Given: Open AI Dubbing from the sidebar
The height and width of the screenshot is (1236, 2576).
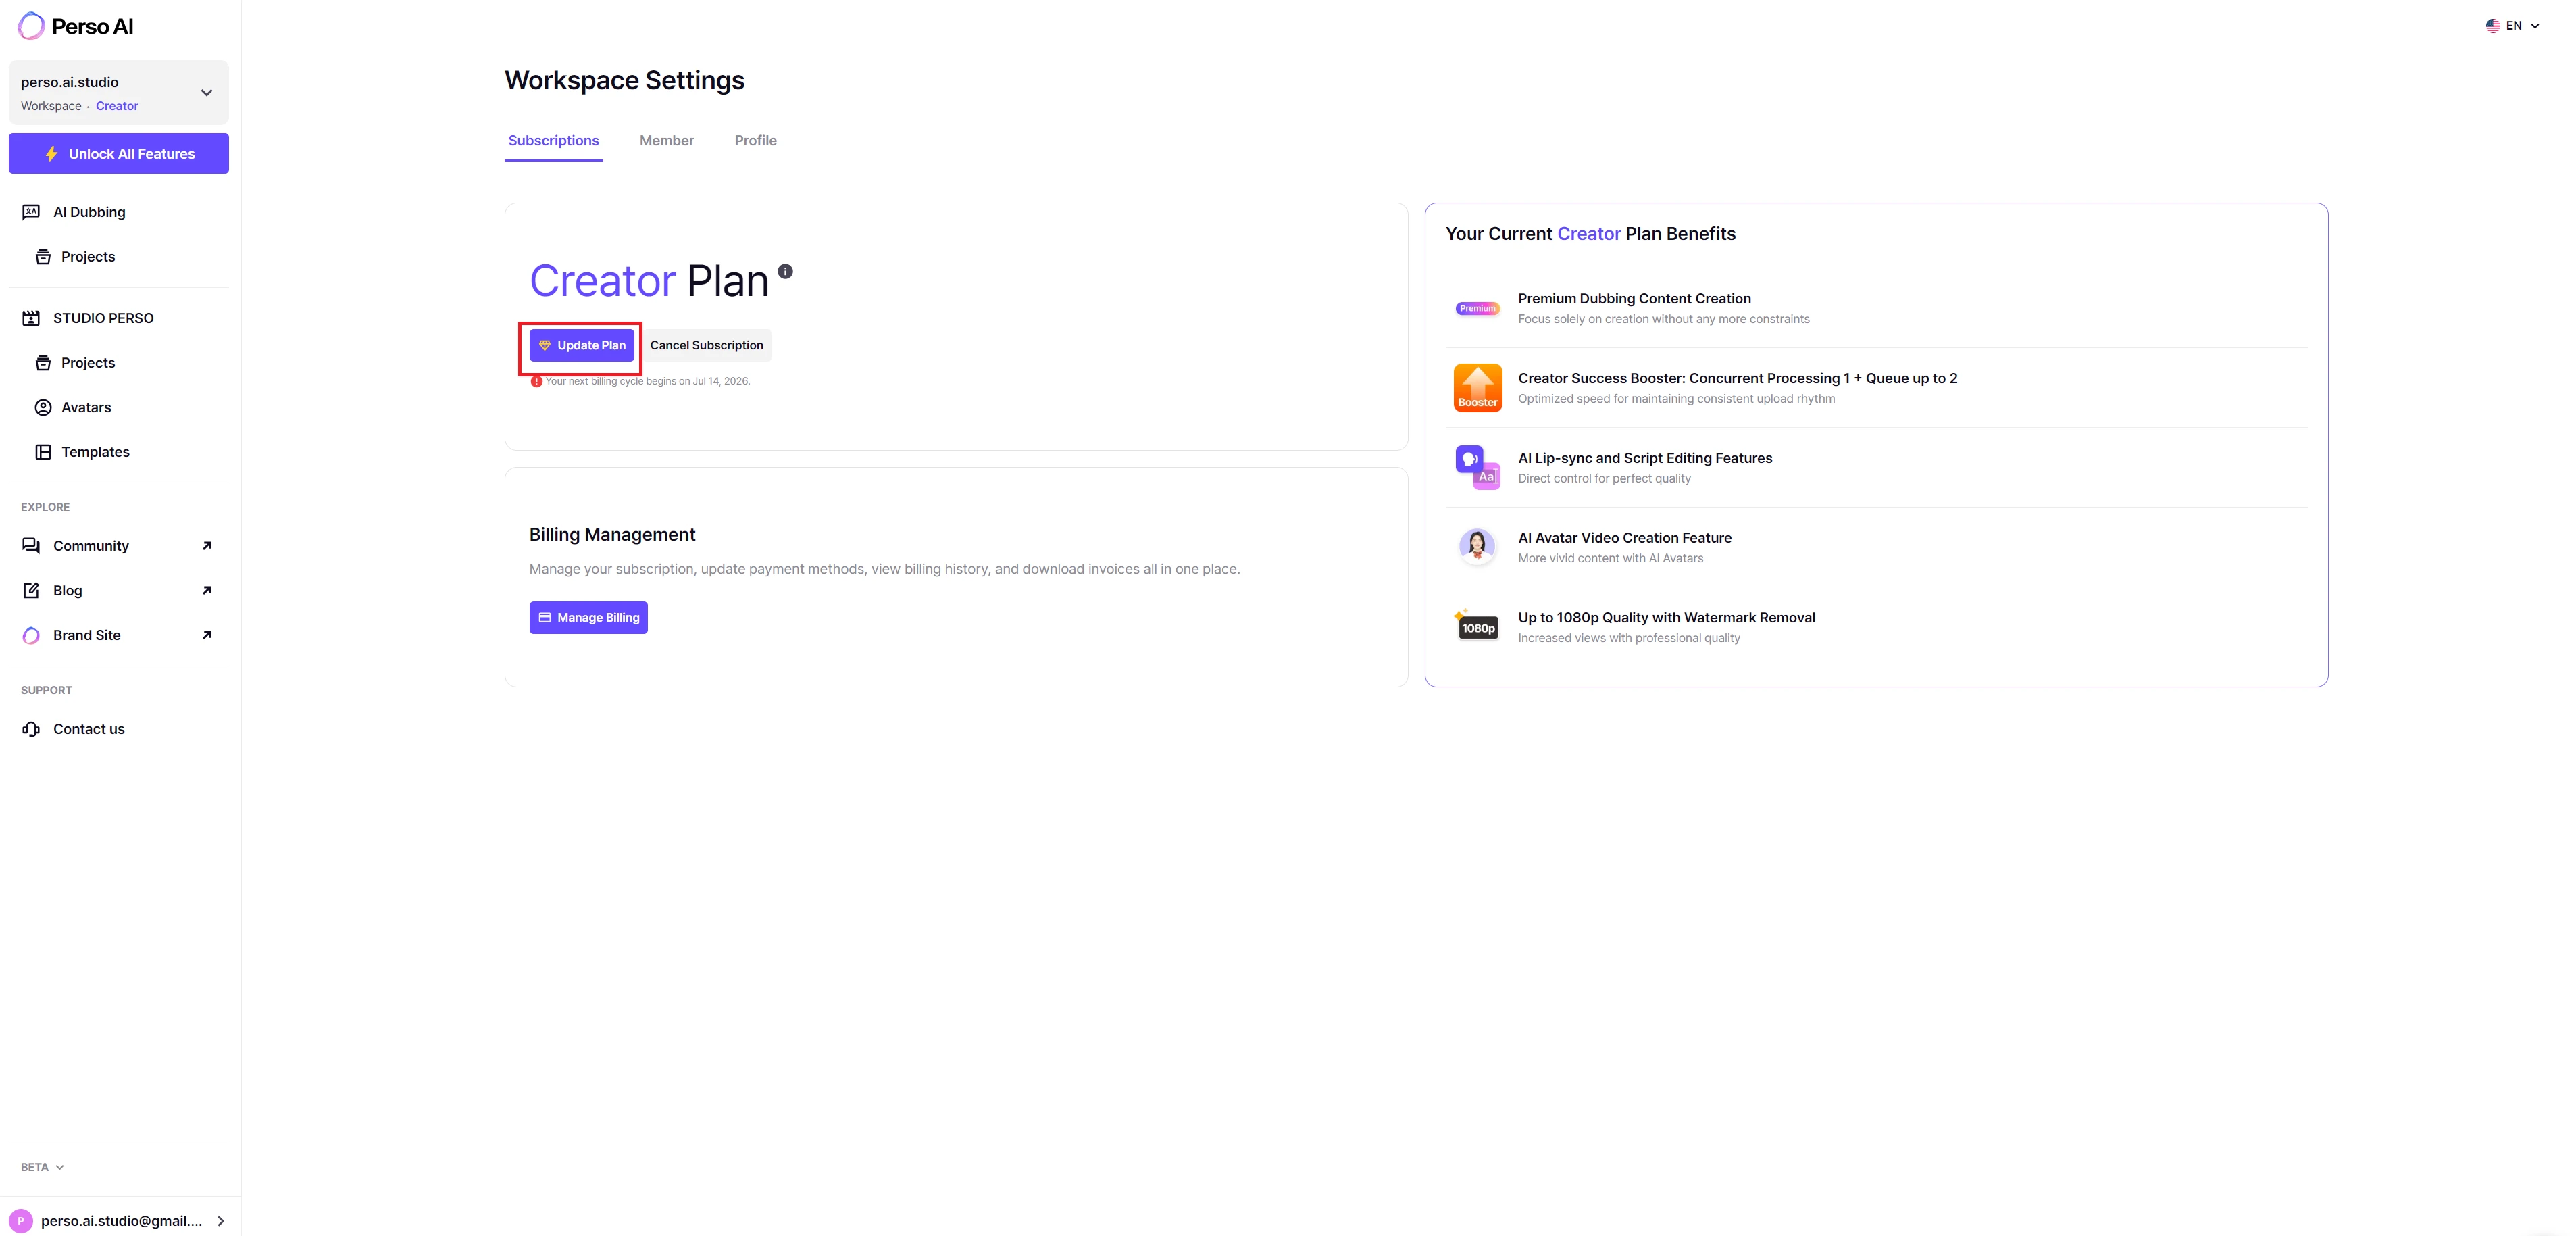Looking at the screenshot, I should point(89,212).
